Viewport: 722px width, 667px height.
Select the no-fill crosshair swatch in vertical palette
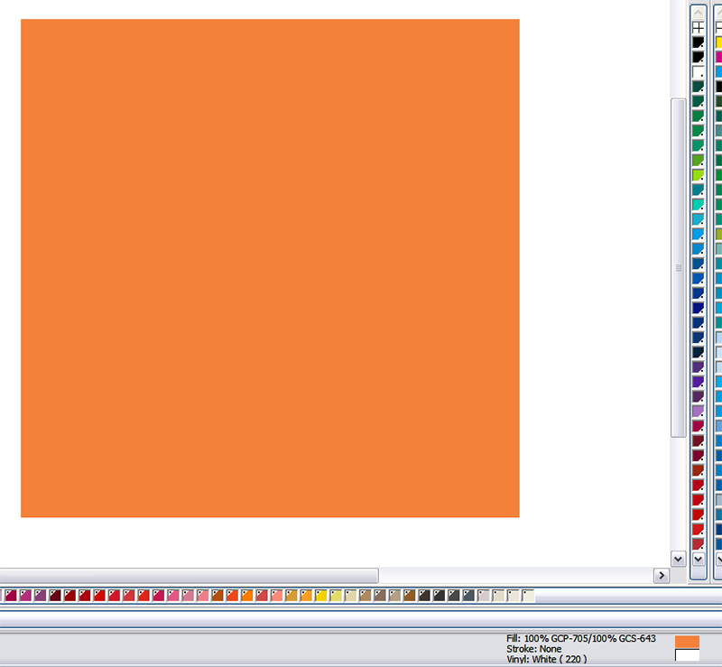[x=698, y=28]
